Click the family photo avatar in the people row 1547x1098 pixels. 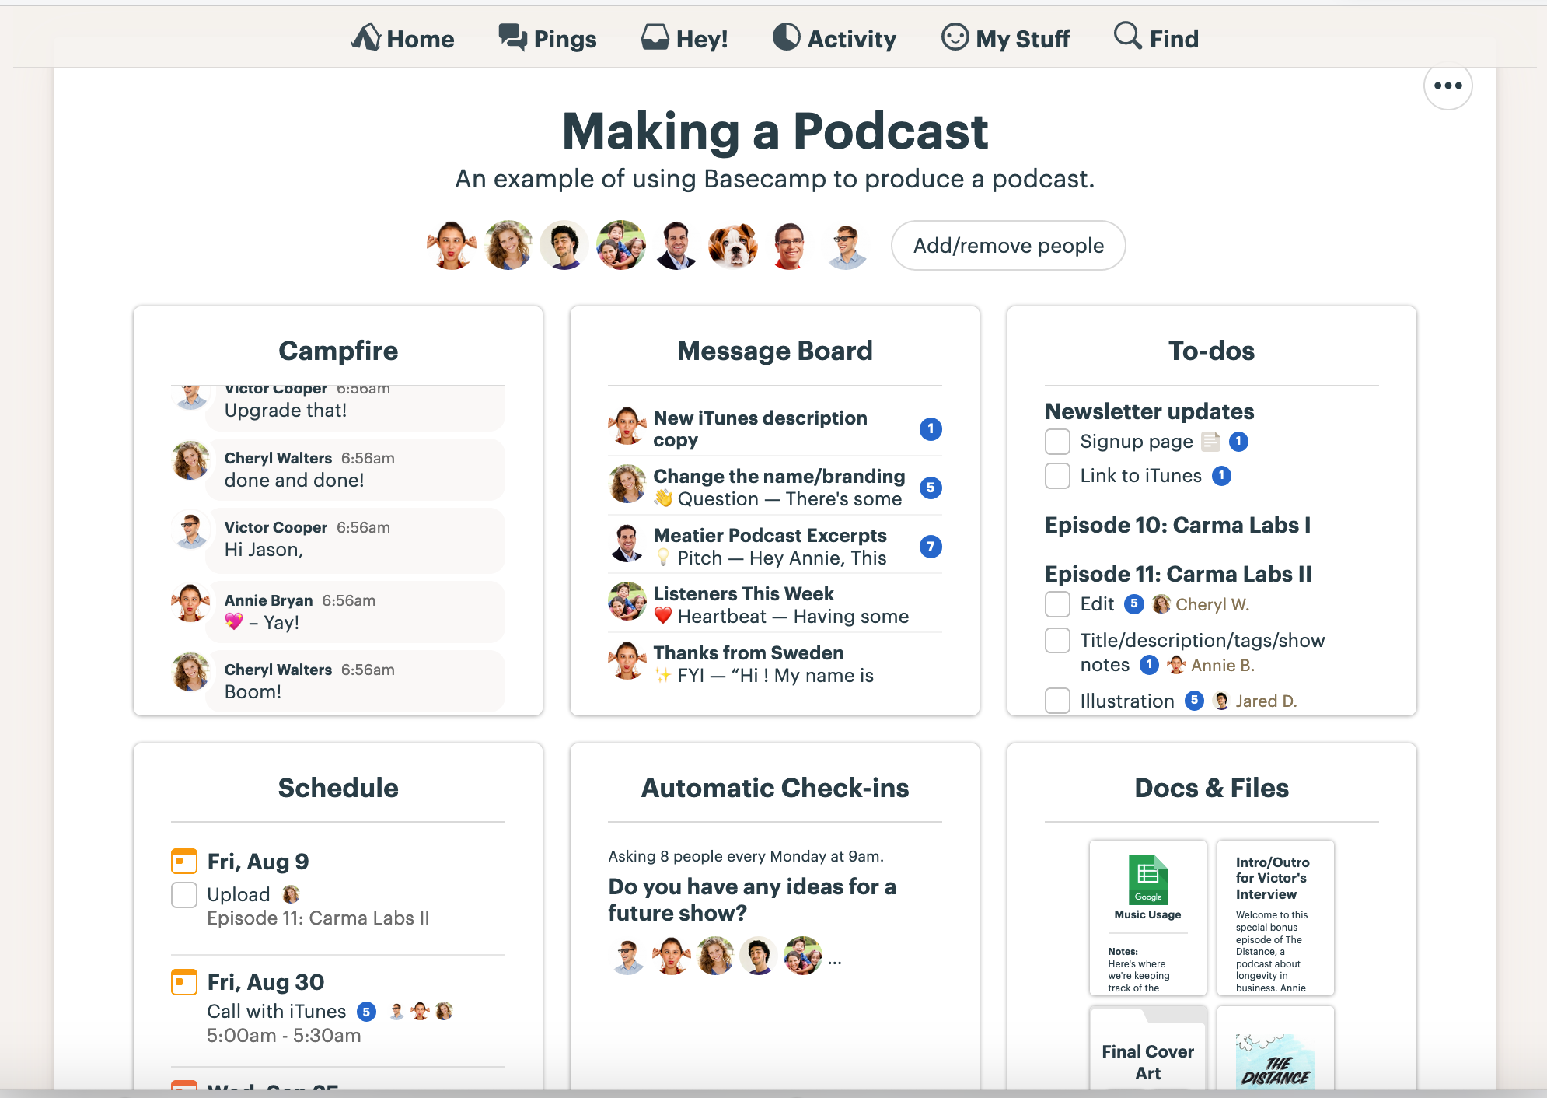[621, 246]
